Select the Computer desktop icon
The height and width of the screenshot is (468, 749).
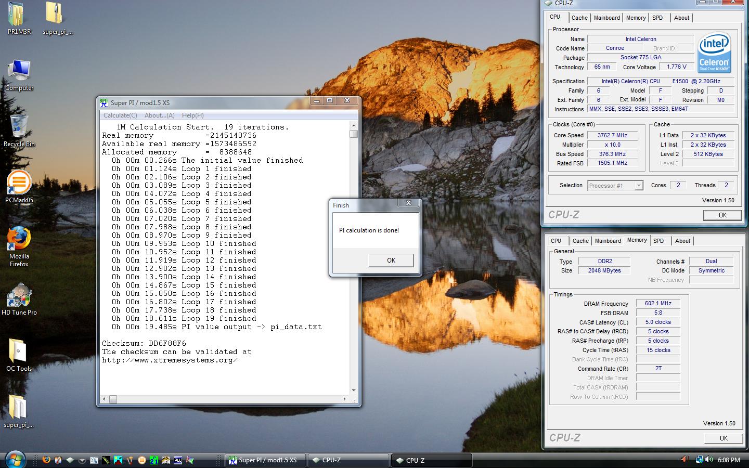19,75
